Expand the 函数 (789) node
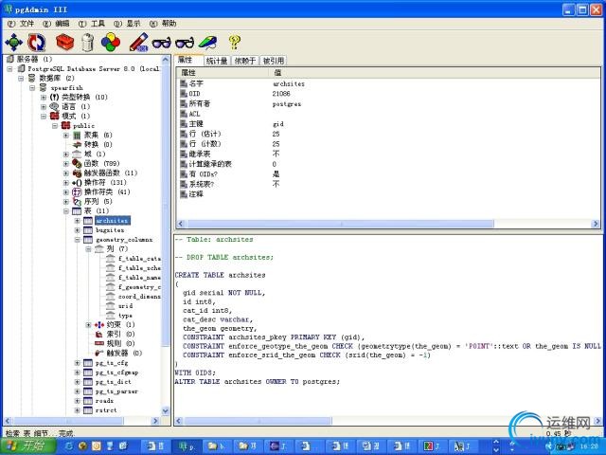The height and width of the screenshot is (455, 606). (x=66, y=163)
